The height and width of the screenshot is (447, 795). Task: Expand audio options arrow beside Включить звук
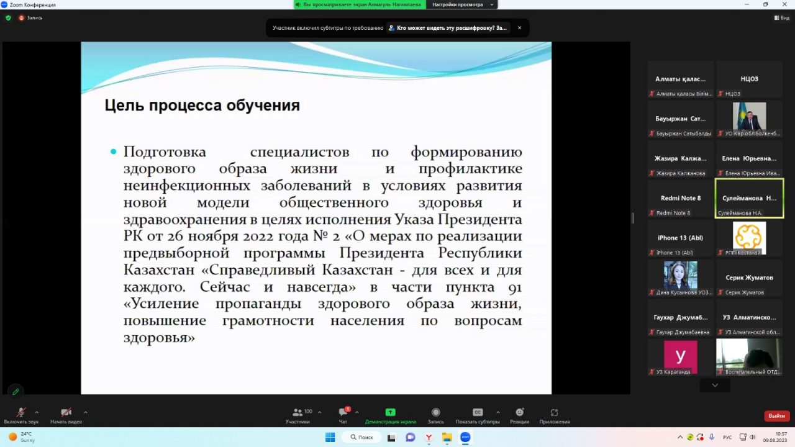pos(37,412)
